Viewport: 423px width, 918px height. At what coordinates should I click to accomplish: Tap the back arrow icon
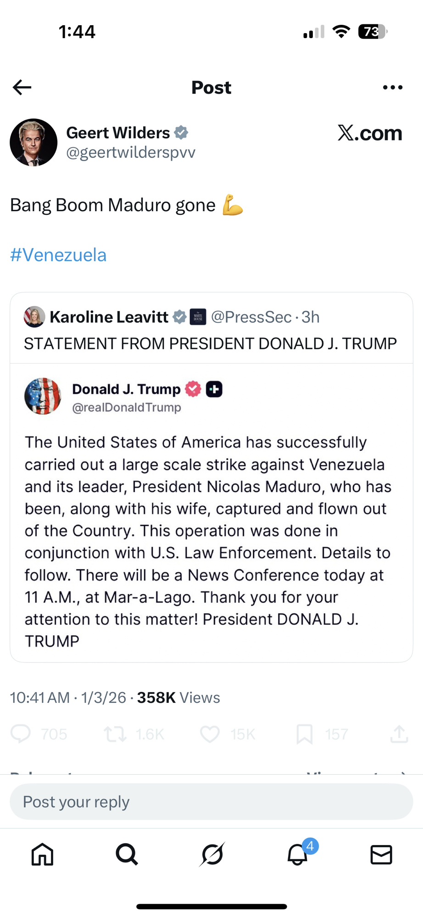pyautogui.click(x=22, y=87)
